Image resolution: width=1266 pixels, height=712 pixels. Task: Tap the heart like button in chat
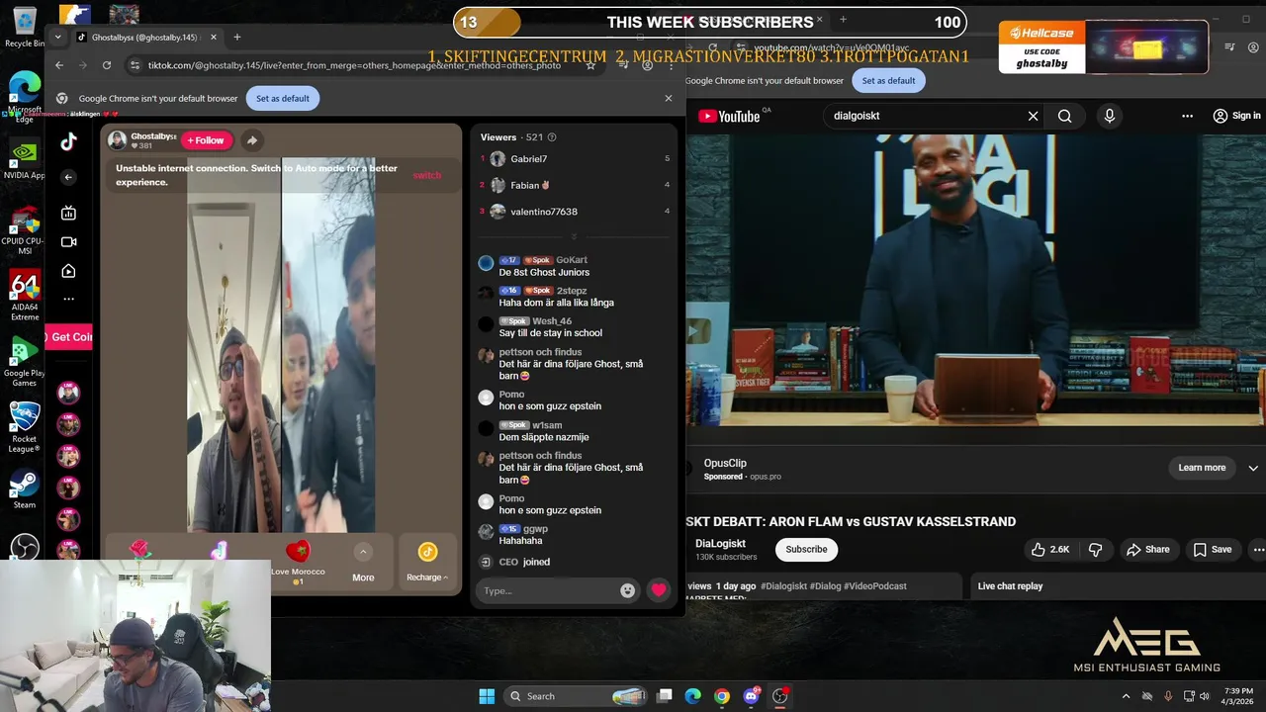point(659,590)
